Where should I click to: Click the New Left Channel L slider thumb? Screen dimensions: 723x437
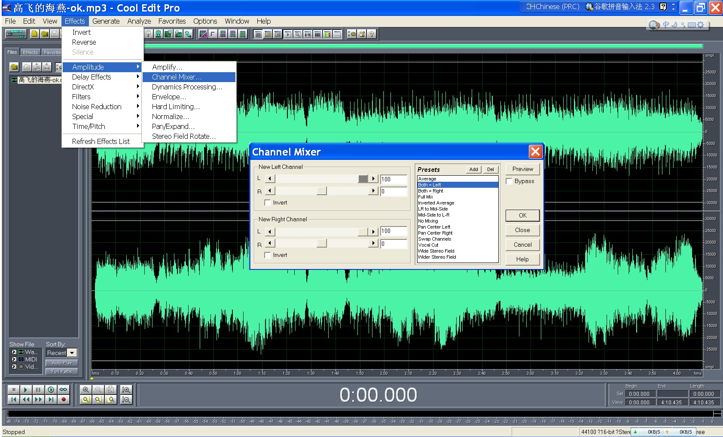[363, 179]
